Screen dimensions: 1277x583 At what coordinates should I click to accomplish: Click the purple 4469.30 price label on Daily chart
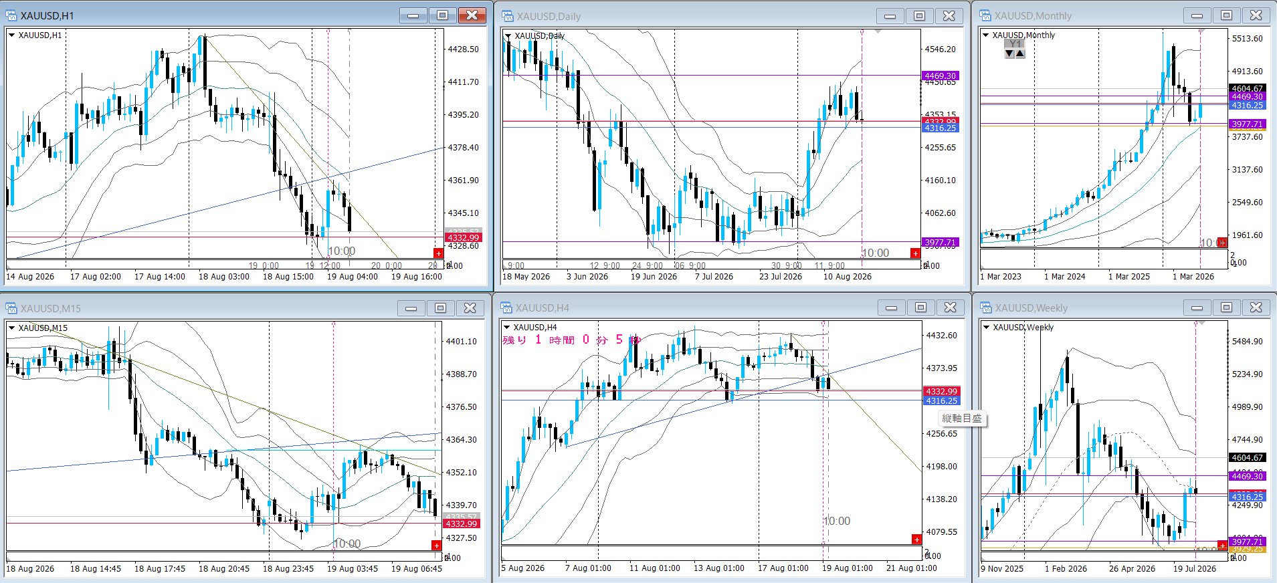[941, 76]
